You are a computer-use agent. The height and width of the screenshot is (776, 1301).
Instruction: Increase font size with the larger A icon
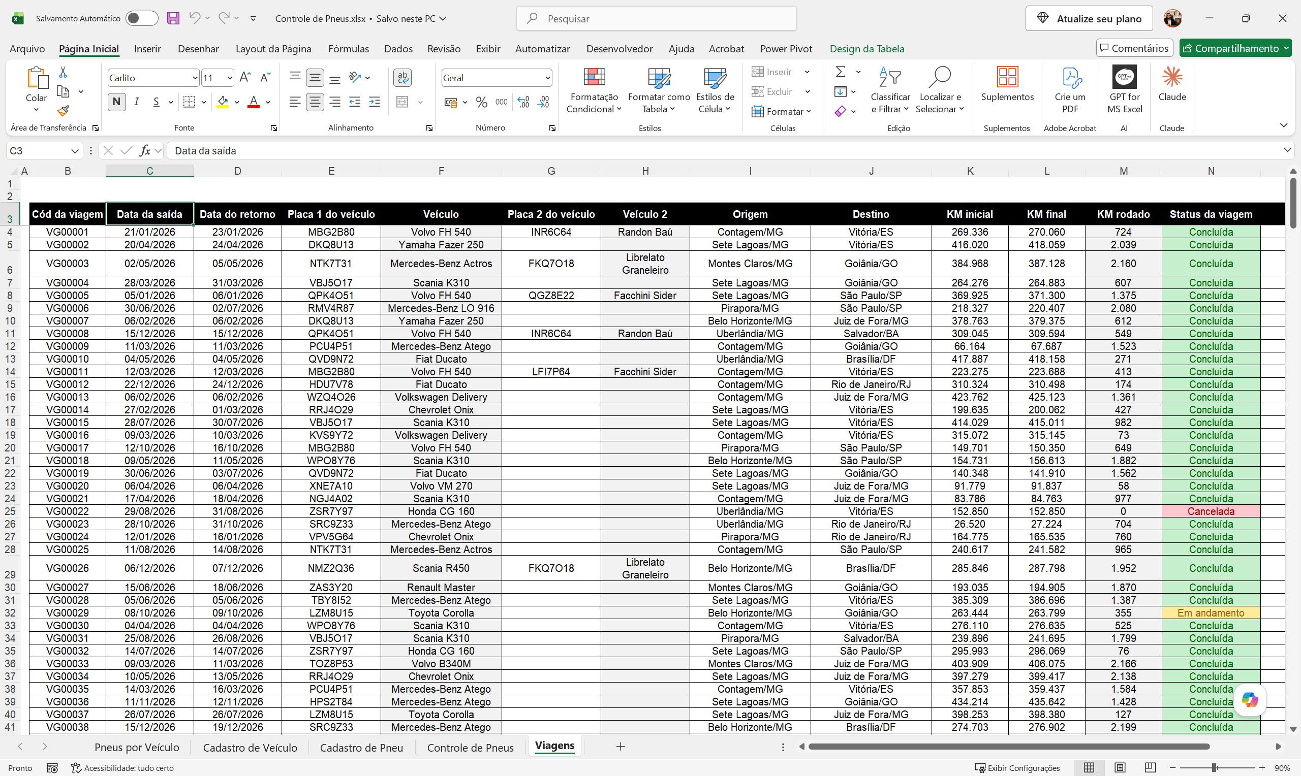pos(245,77)
